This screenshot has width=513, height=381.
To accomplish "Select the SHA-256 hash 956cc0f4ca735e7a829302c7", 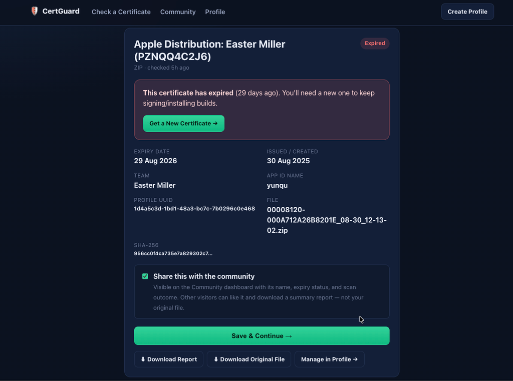I will (173, 253).
